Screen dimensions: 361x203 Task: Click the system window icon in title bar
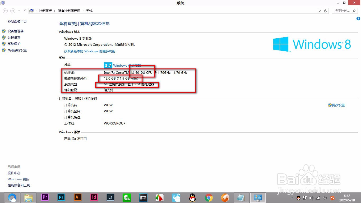tap(3, 3)
